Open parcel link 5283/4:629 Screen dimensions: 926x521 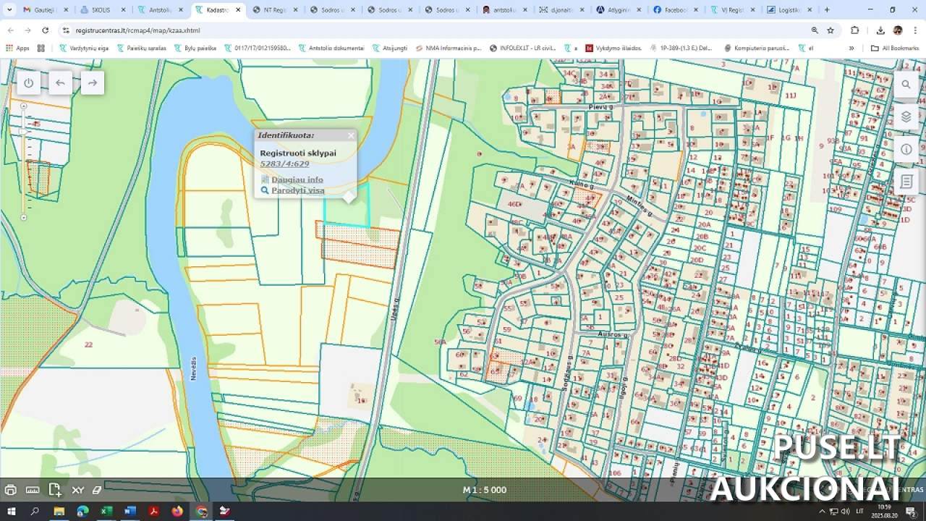coord(284,164)
